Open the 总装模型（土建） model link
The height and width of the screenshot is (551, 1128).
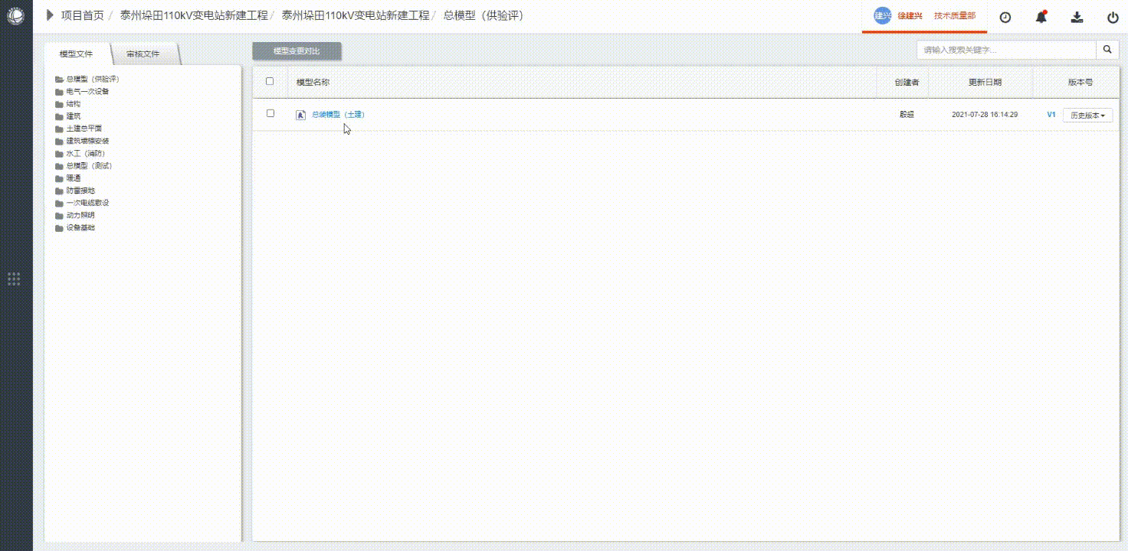tap(338, 115)
